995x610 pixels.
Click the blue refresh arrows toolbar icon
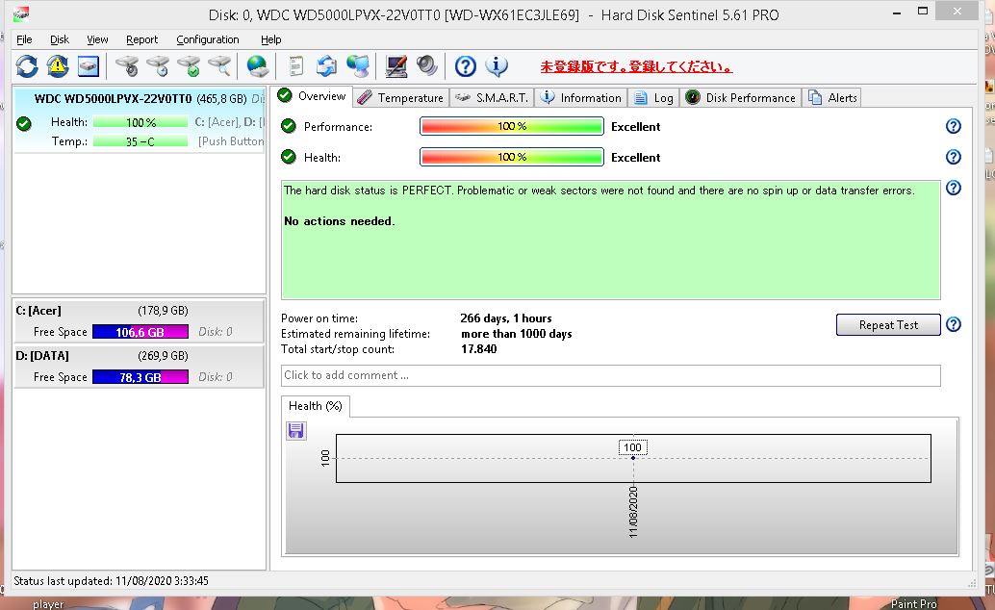coord(27,66)
